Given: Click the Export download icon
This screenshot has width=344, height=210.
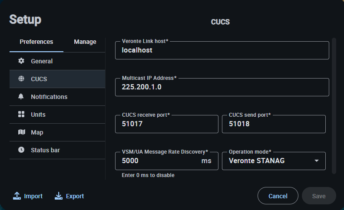Looking at the screenshot, I should 59,196.
